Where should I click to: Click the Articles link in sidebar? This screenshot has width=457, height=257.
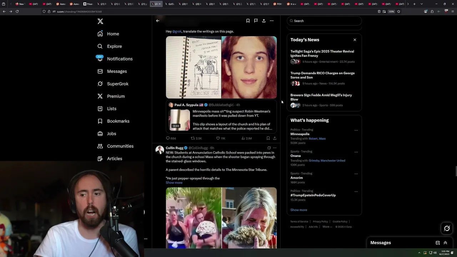(110, 158)
